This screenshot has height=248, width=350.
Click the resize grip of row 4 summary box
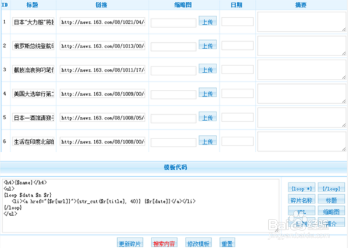(344, 101)
